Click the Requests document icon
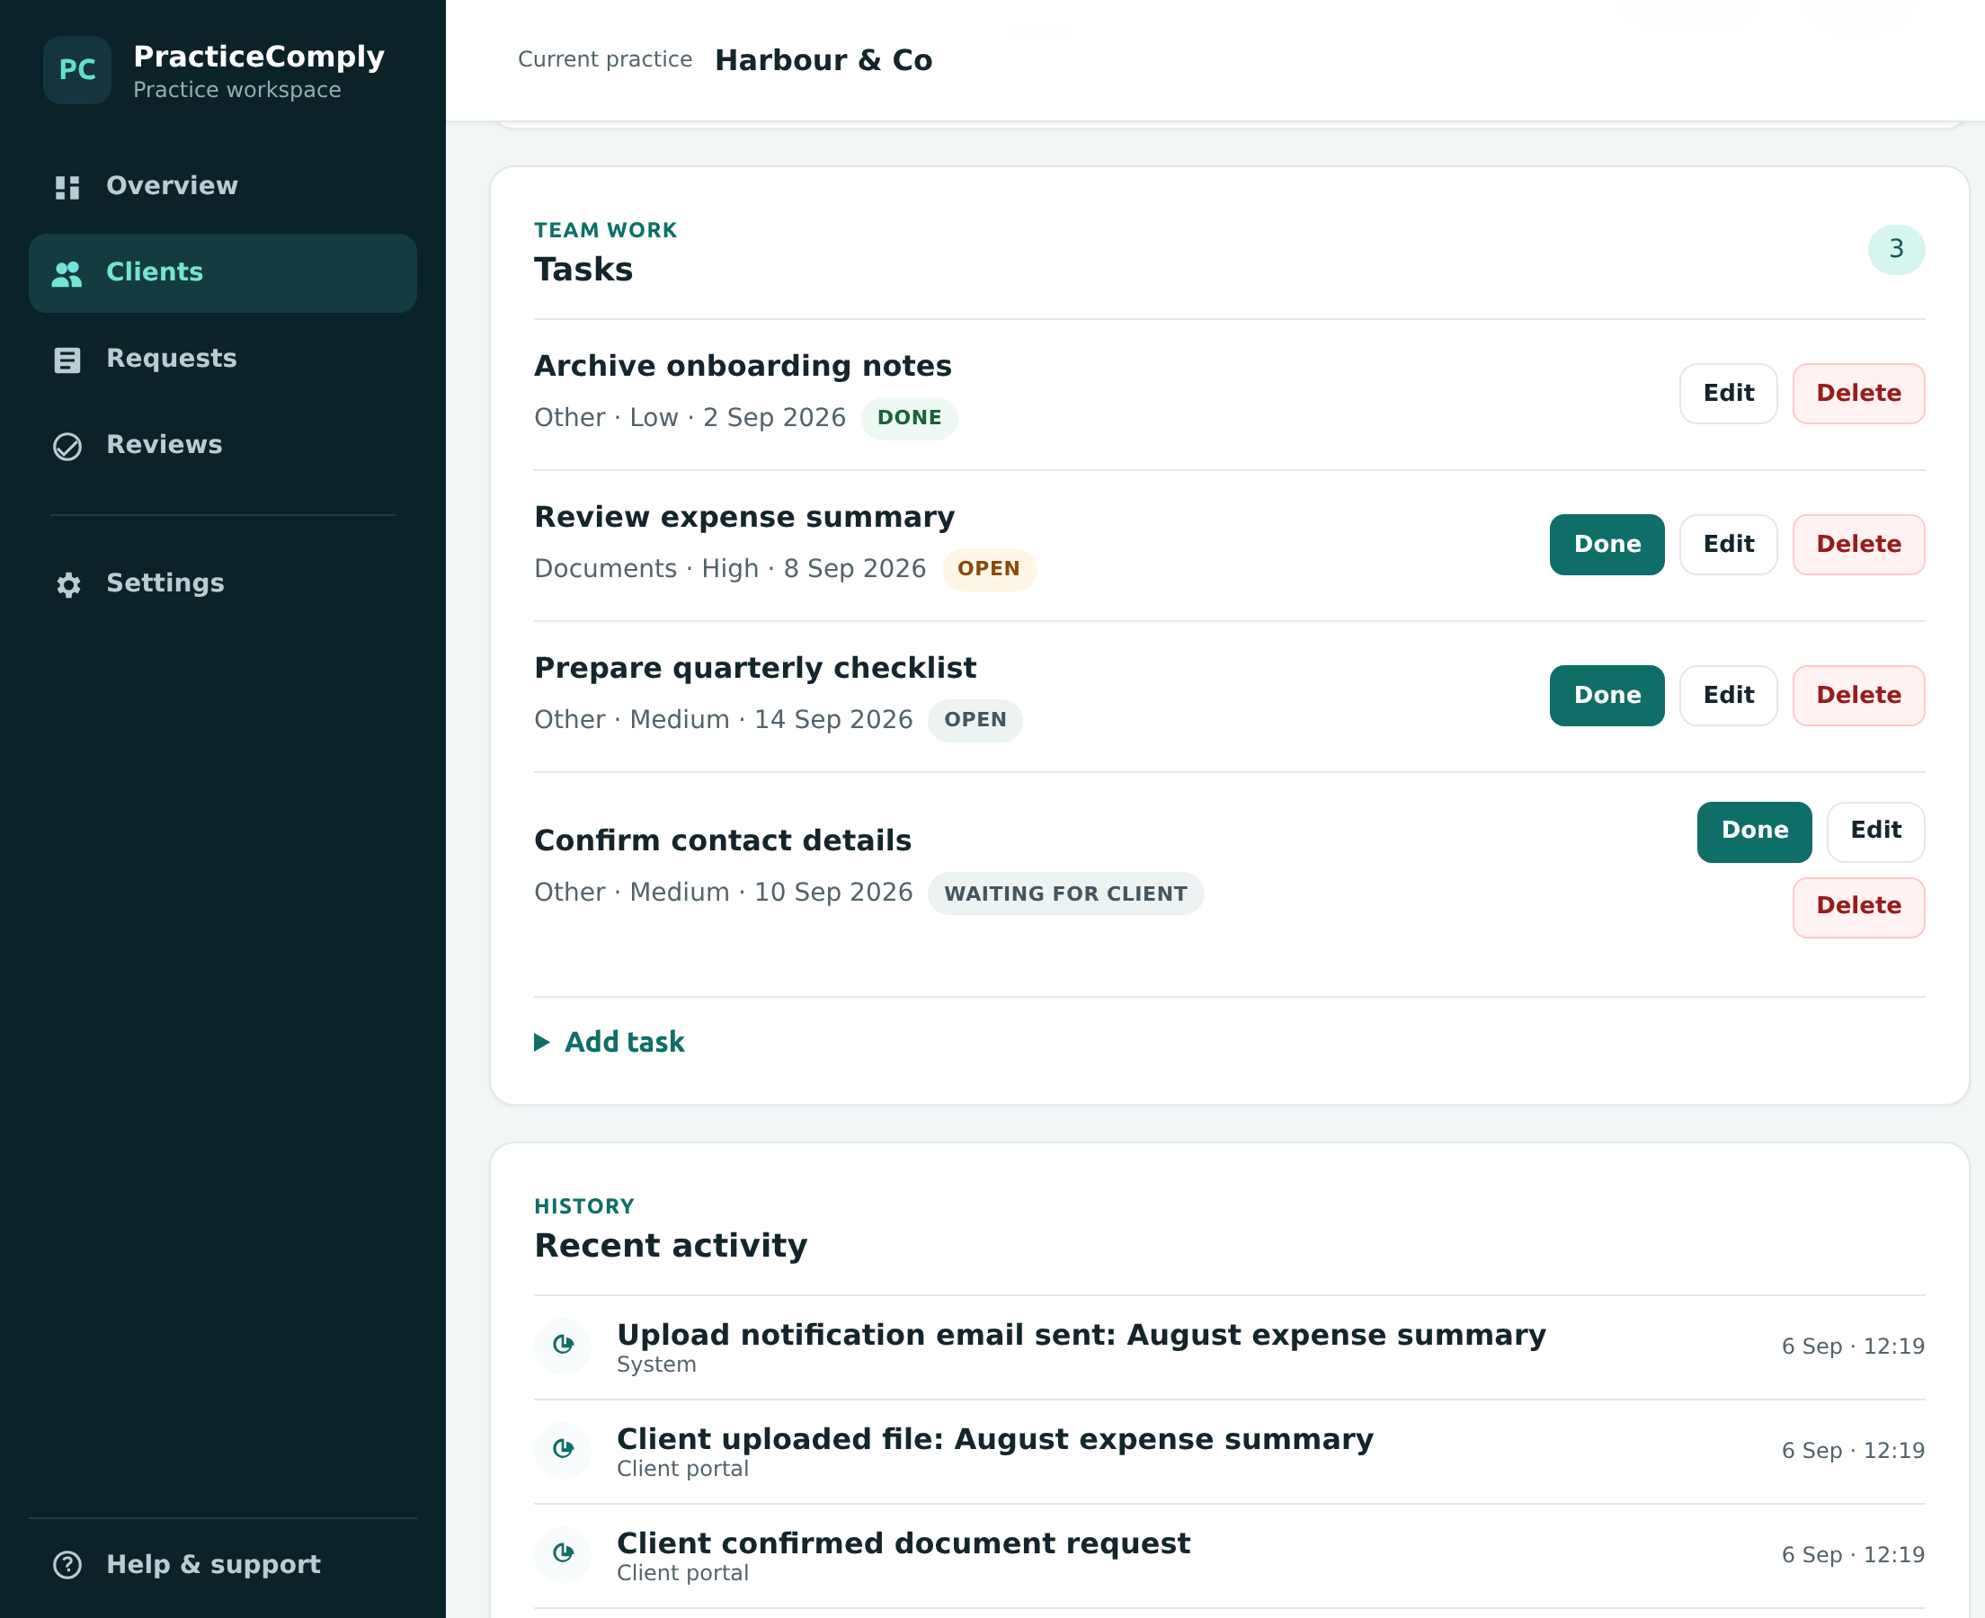 pyautogui.click(x=67, y=360)
